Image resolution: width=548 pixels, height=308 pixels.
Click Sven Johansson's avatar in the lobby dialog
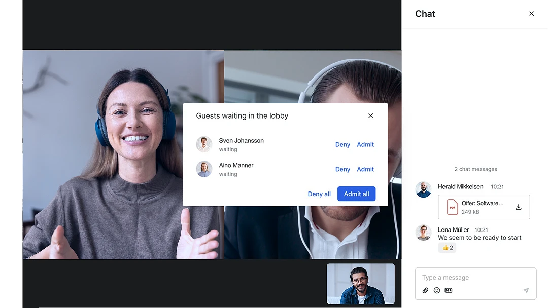[x=204, y=144]
